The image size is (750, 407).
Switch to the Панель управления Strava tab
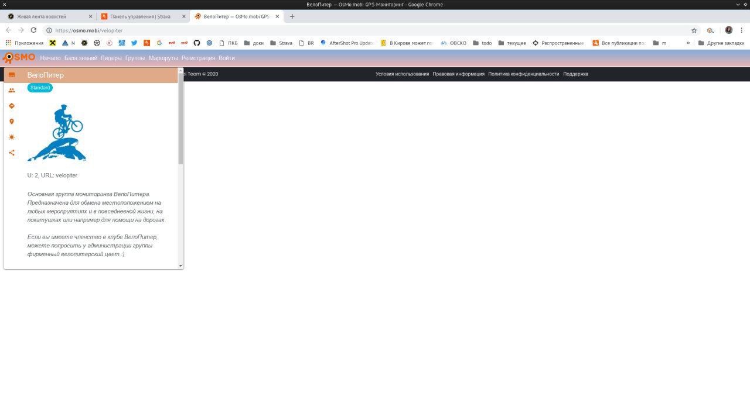142,16
